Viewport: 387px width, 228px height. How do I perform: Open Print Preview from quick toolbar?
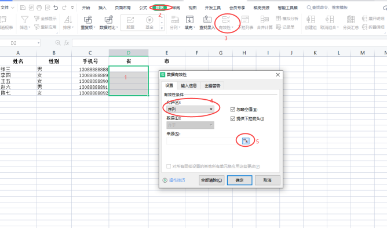click(48, 8)
